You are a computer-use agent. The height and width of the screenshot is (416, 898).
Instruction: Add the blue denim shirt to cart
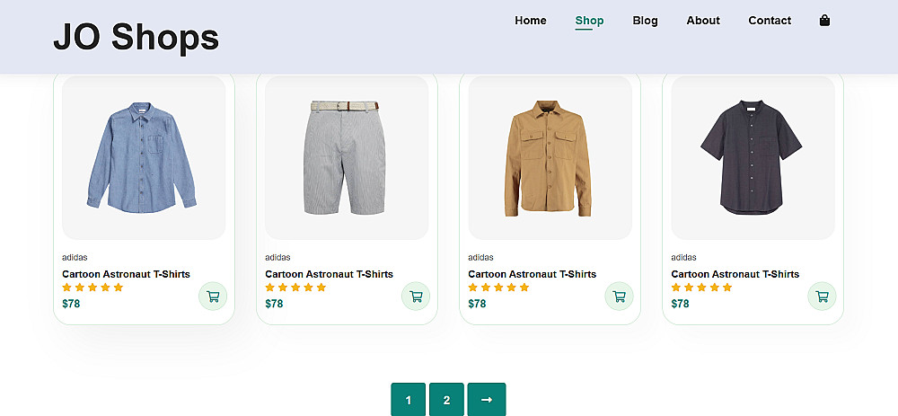click(213, 296)
